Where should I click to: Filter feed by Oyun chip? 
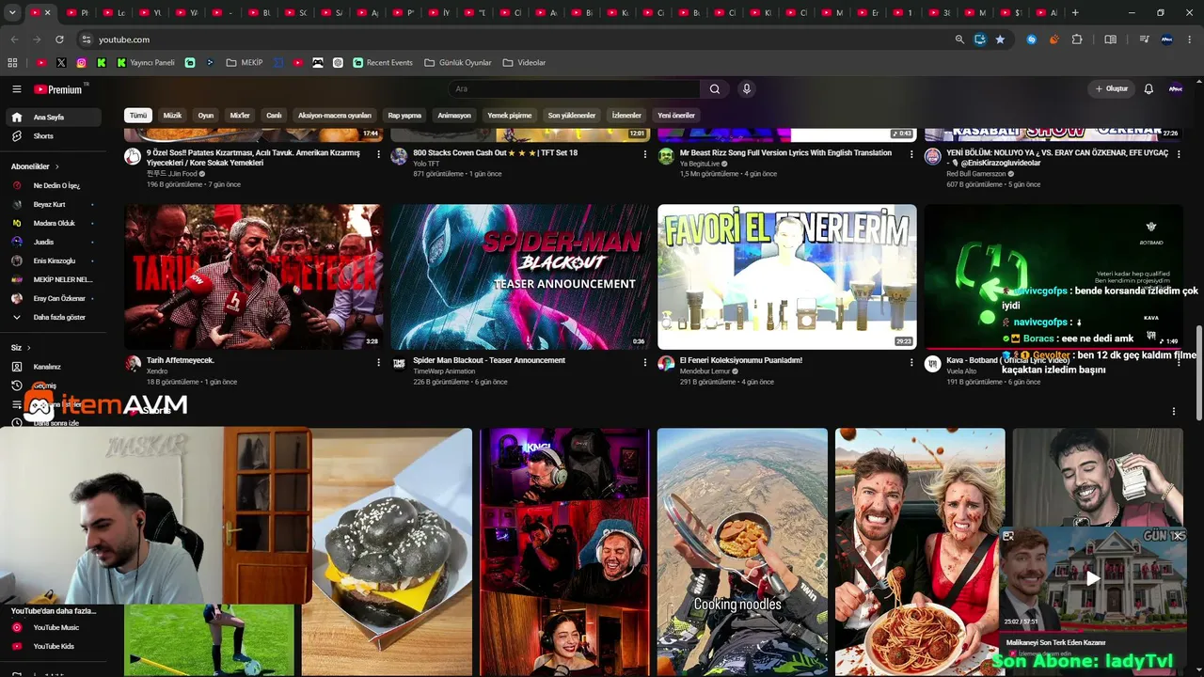[206, 116]
